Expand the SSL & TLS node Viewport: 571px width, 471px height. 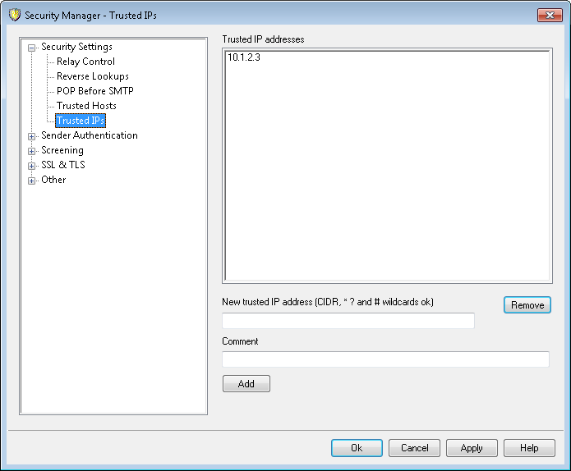[x=32, y=166]
